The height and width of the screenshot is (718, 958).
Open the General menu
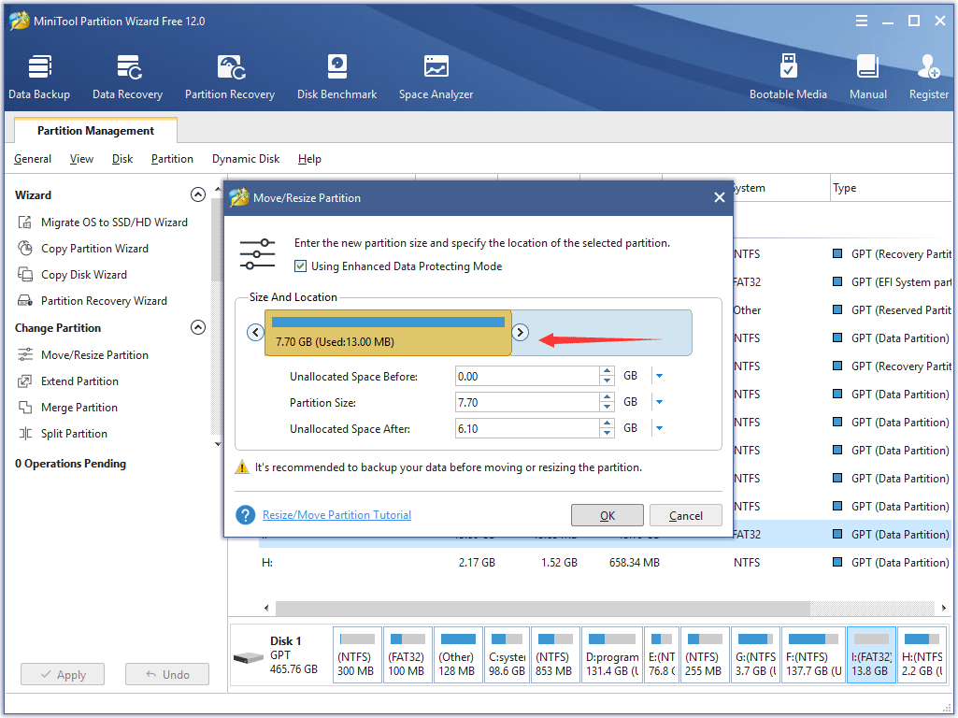point(33,159)
